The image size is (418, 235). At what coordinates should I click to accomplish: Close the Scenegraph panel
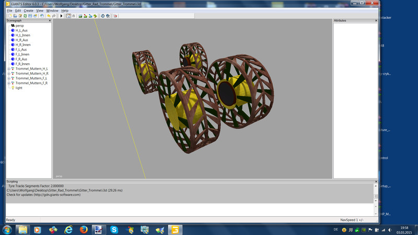50,20
